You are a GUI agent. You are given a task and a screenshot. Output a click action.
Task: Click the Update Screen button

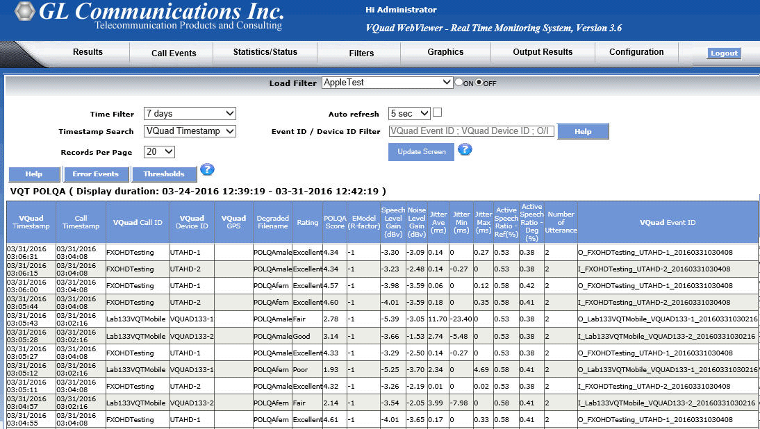pos(421,151)
